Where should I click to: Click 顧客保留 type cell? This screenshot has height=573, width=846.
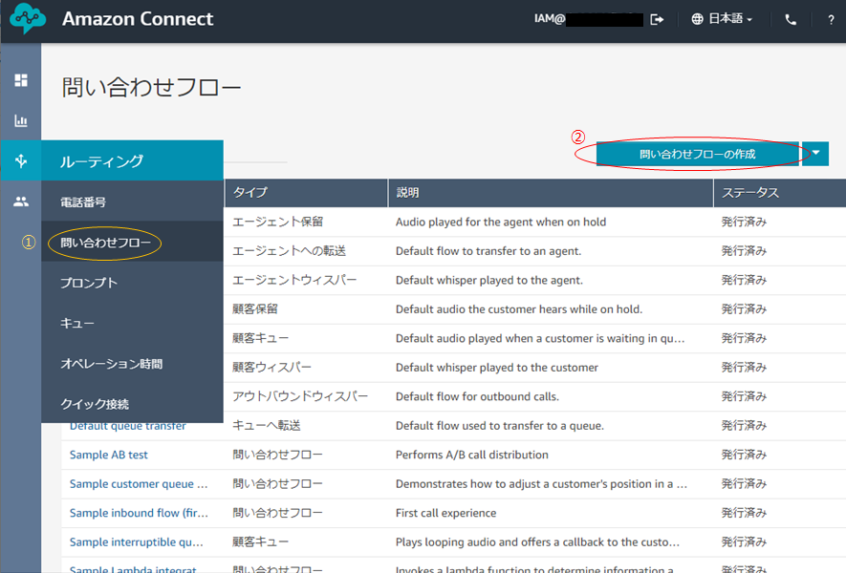pyautogui.click(x=254, y=308)
